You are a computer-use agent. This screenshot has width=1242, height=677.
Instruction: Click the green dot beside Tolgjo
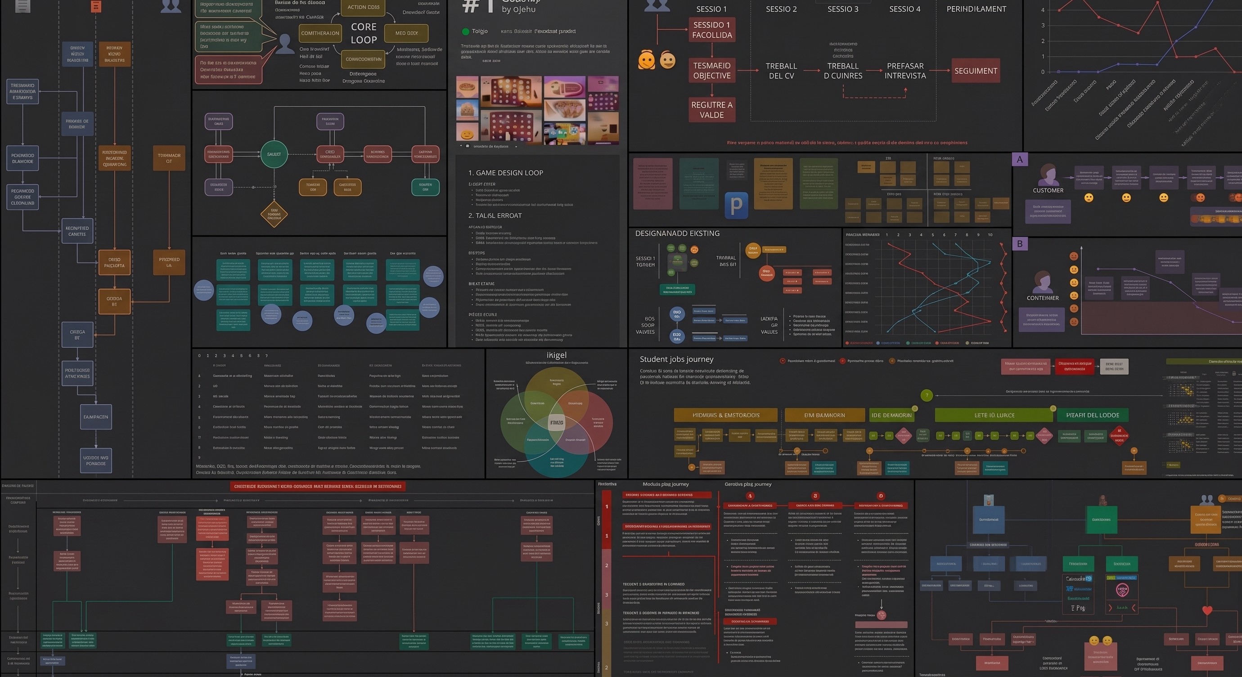point(465,32)
